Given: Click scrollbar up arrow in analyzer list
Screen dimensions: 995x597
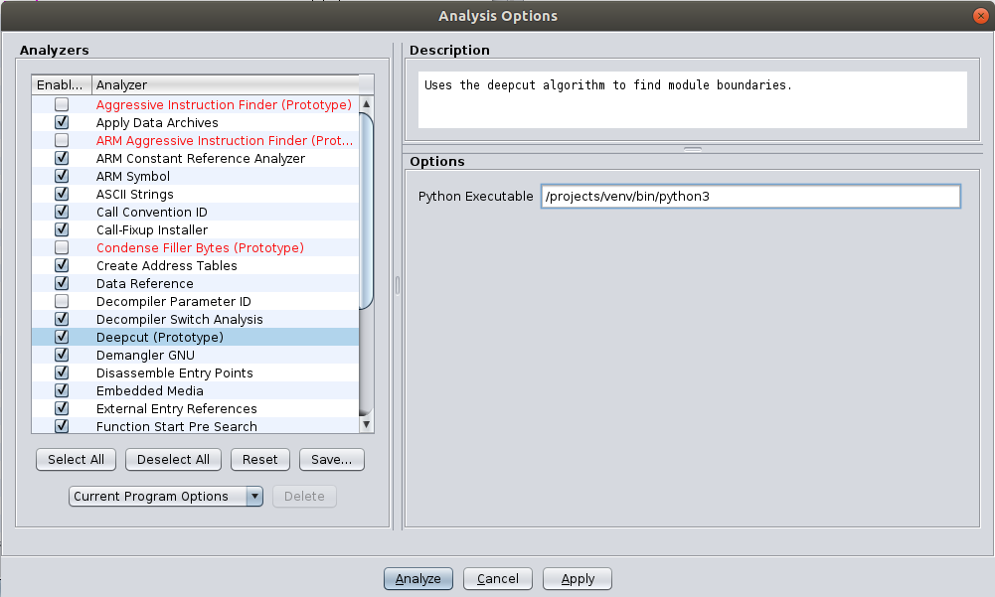Looking at the screenshot, I should coord(366,103).
